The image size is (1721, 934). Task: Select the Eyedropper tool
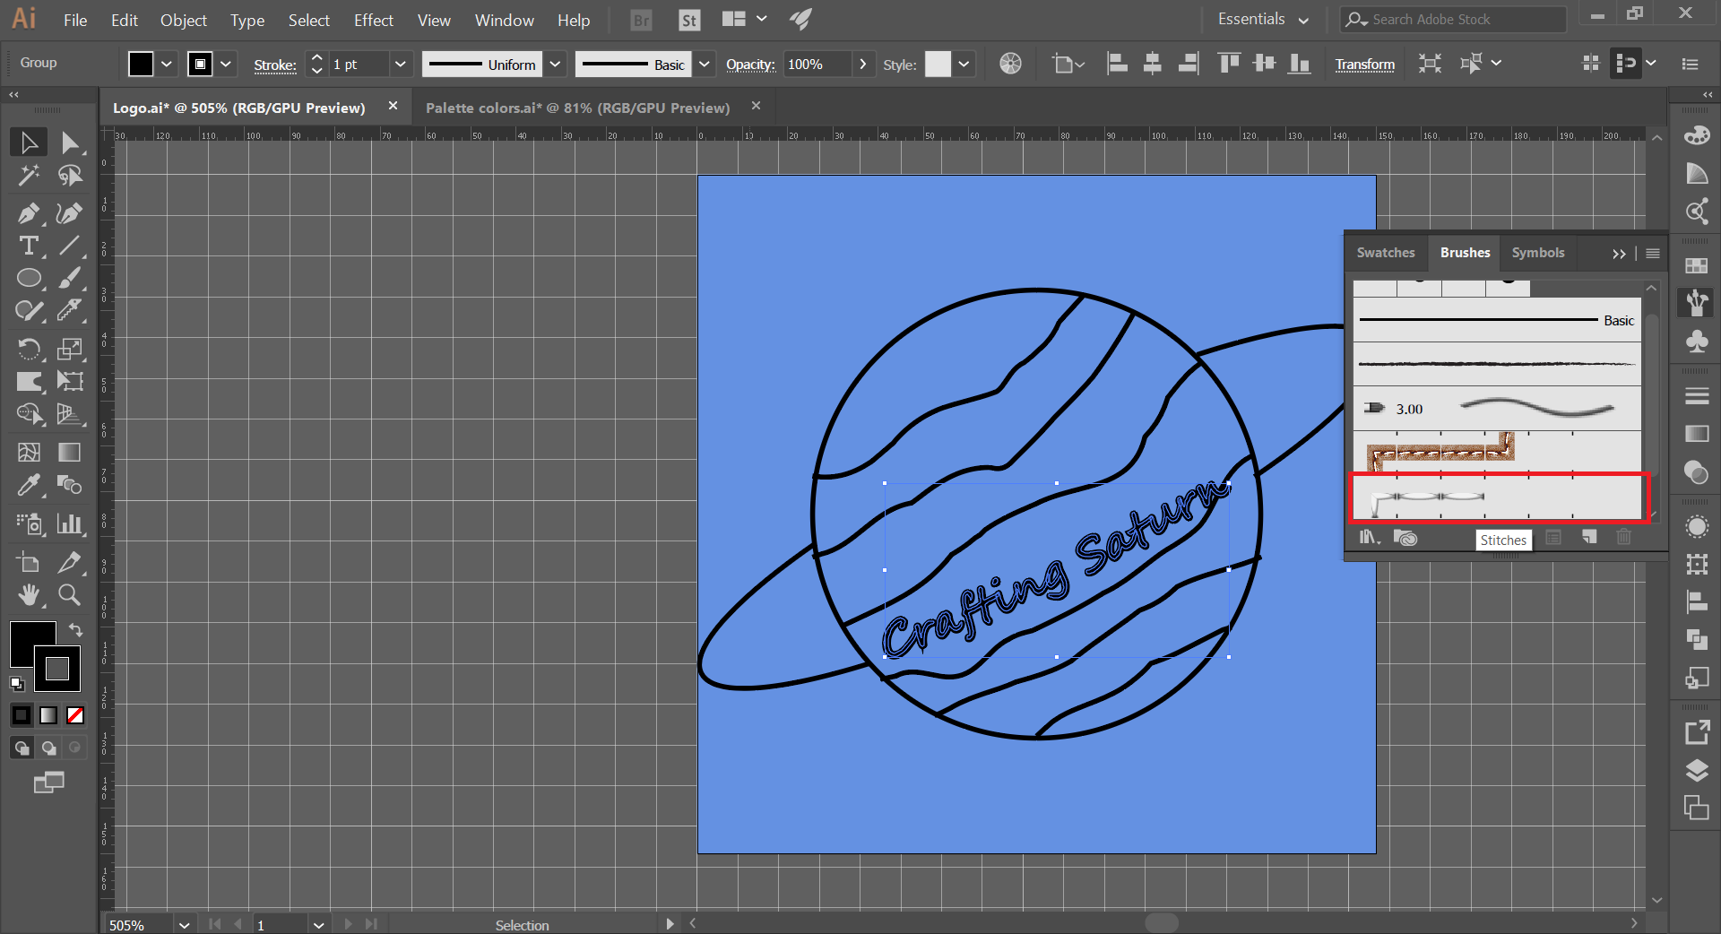click(29, 485)
